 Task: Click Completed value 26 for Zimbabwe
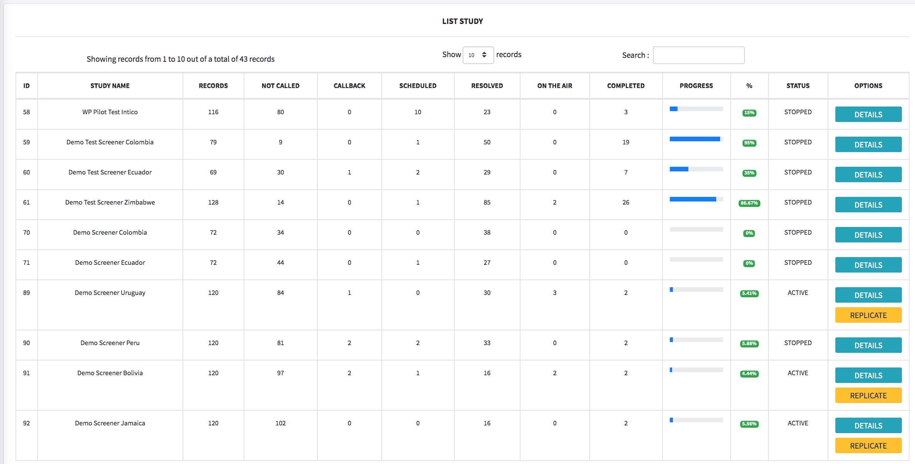point(626,202)
